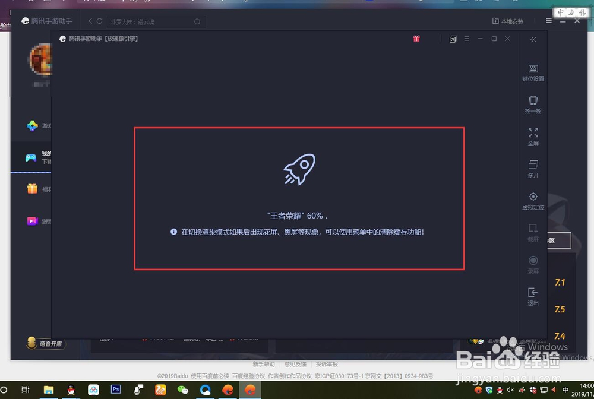Click Task View button on taskbar
The height and width of the screenshot is (399, 594).
tap(26, 390)
